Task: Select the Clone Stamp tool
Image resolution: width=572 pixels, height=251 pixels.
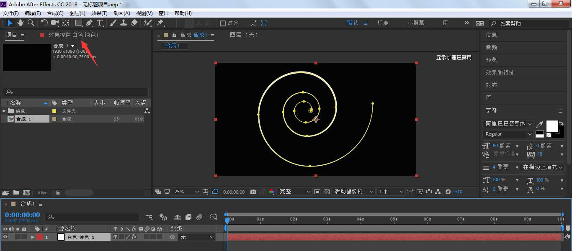Action: click(x=124, y=23)
